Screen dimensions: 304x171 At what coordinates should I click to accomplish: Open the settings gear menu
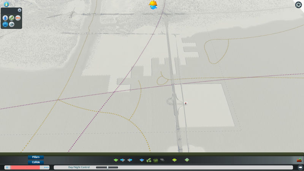click(x=298, y=5)
